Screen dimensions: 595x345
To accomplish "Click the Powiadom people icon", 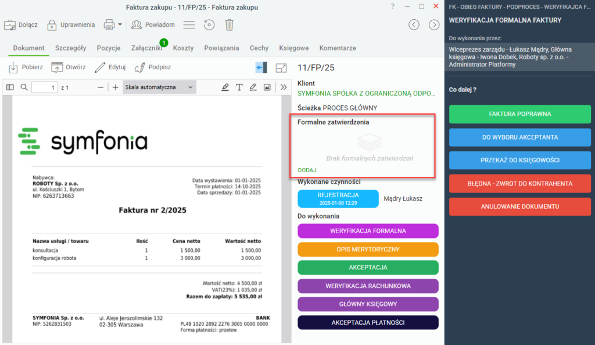I will click(x=136, y=24).
